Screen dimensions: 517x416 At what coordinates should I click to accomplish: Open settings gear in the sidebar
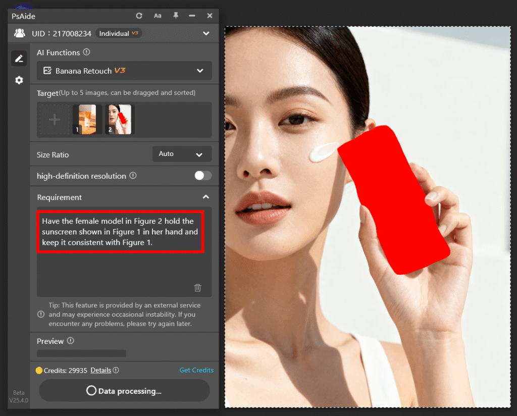(x=19, y=80)
